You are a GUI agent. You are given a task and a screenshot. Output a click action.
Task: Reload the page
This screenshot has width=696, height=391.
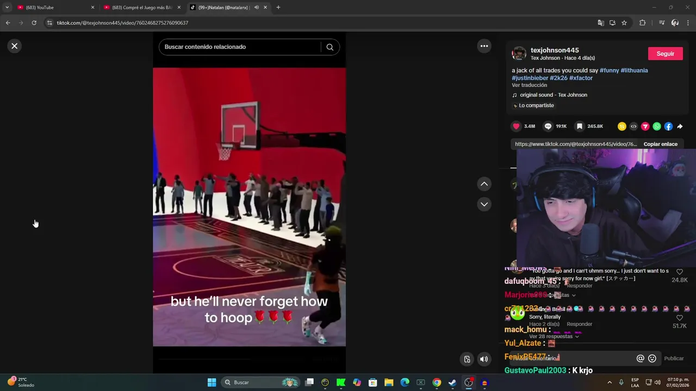point(34,23)
